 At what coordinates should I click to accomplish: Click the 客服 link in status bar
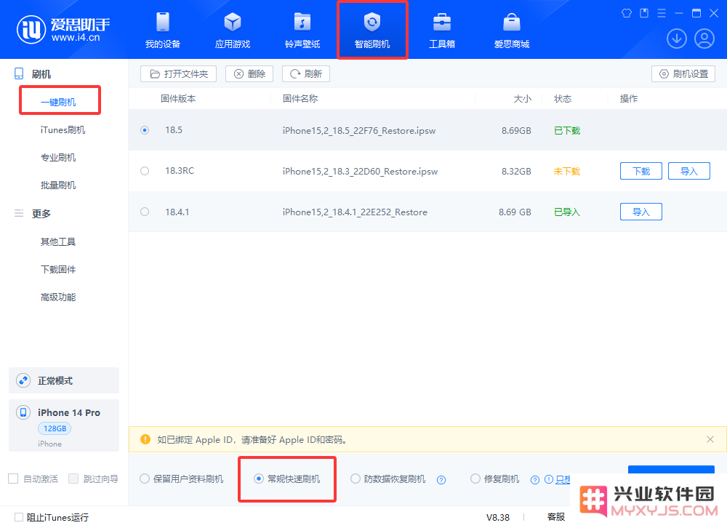(556, 517)
